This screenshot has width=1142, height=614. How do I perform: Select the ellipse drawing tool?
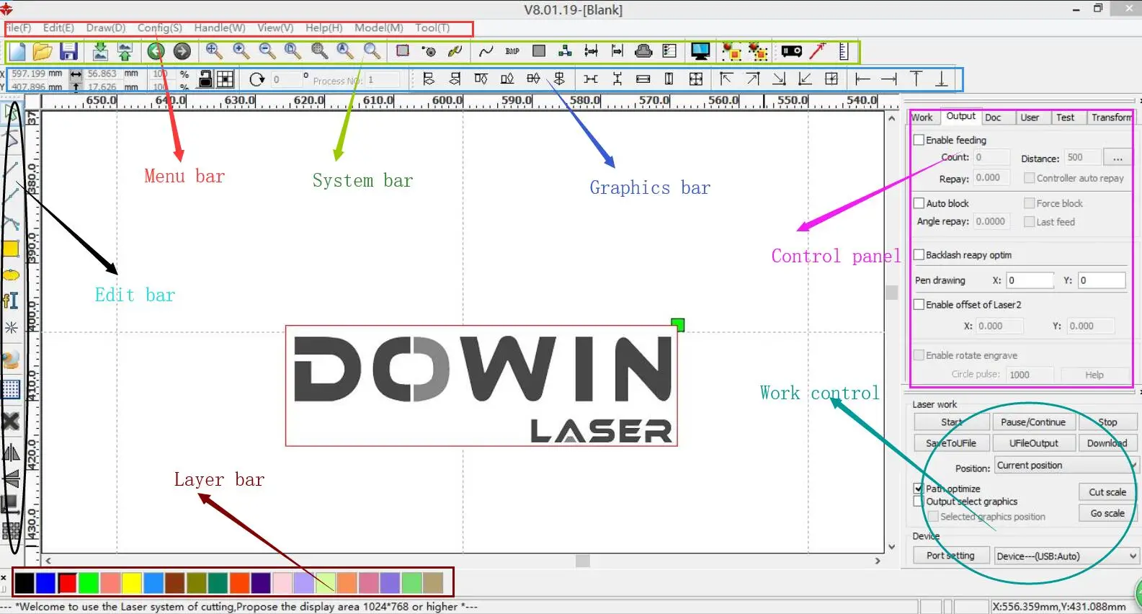[x=11, y=275]
